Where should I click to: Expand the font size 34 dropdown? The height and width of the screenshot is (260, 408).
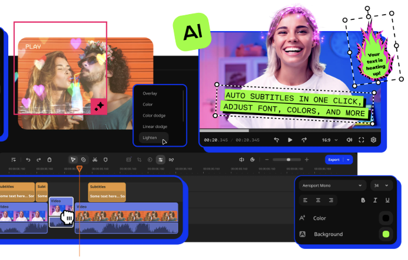click(381, 185)
